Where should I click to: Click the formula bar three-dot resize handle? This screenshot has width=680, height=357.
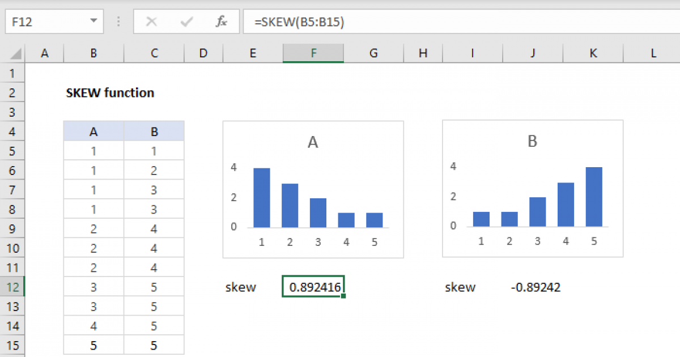[x=118, y=22]
